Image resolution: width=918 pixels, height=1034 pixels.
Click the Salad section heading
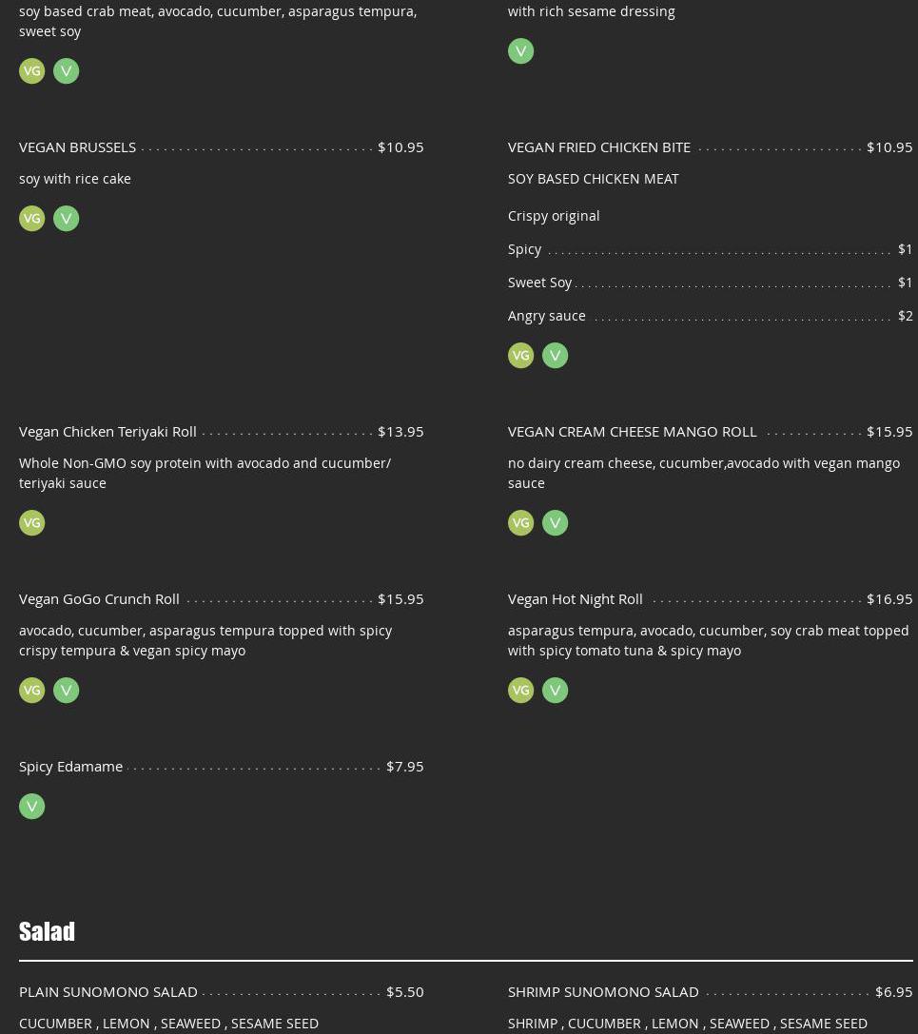click(x=47, y=931)
